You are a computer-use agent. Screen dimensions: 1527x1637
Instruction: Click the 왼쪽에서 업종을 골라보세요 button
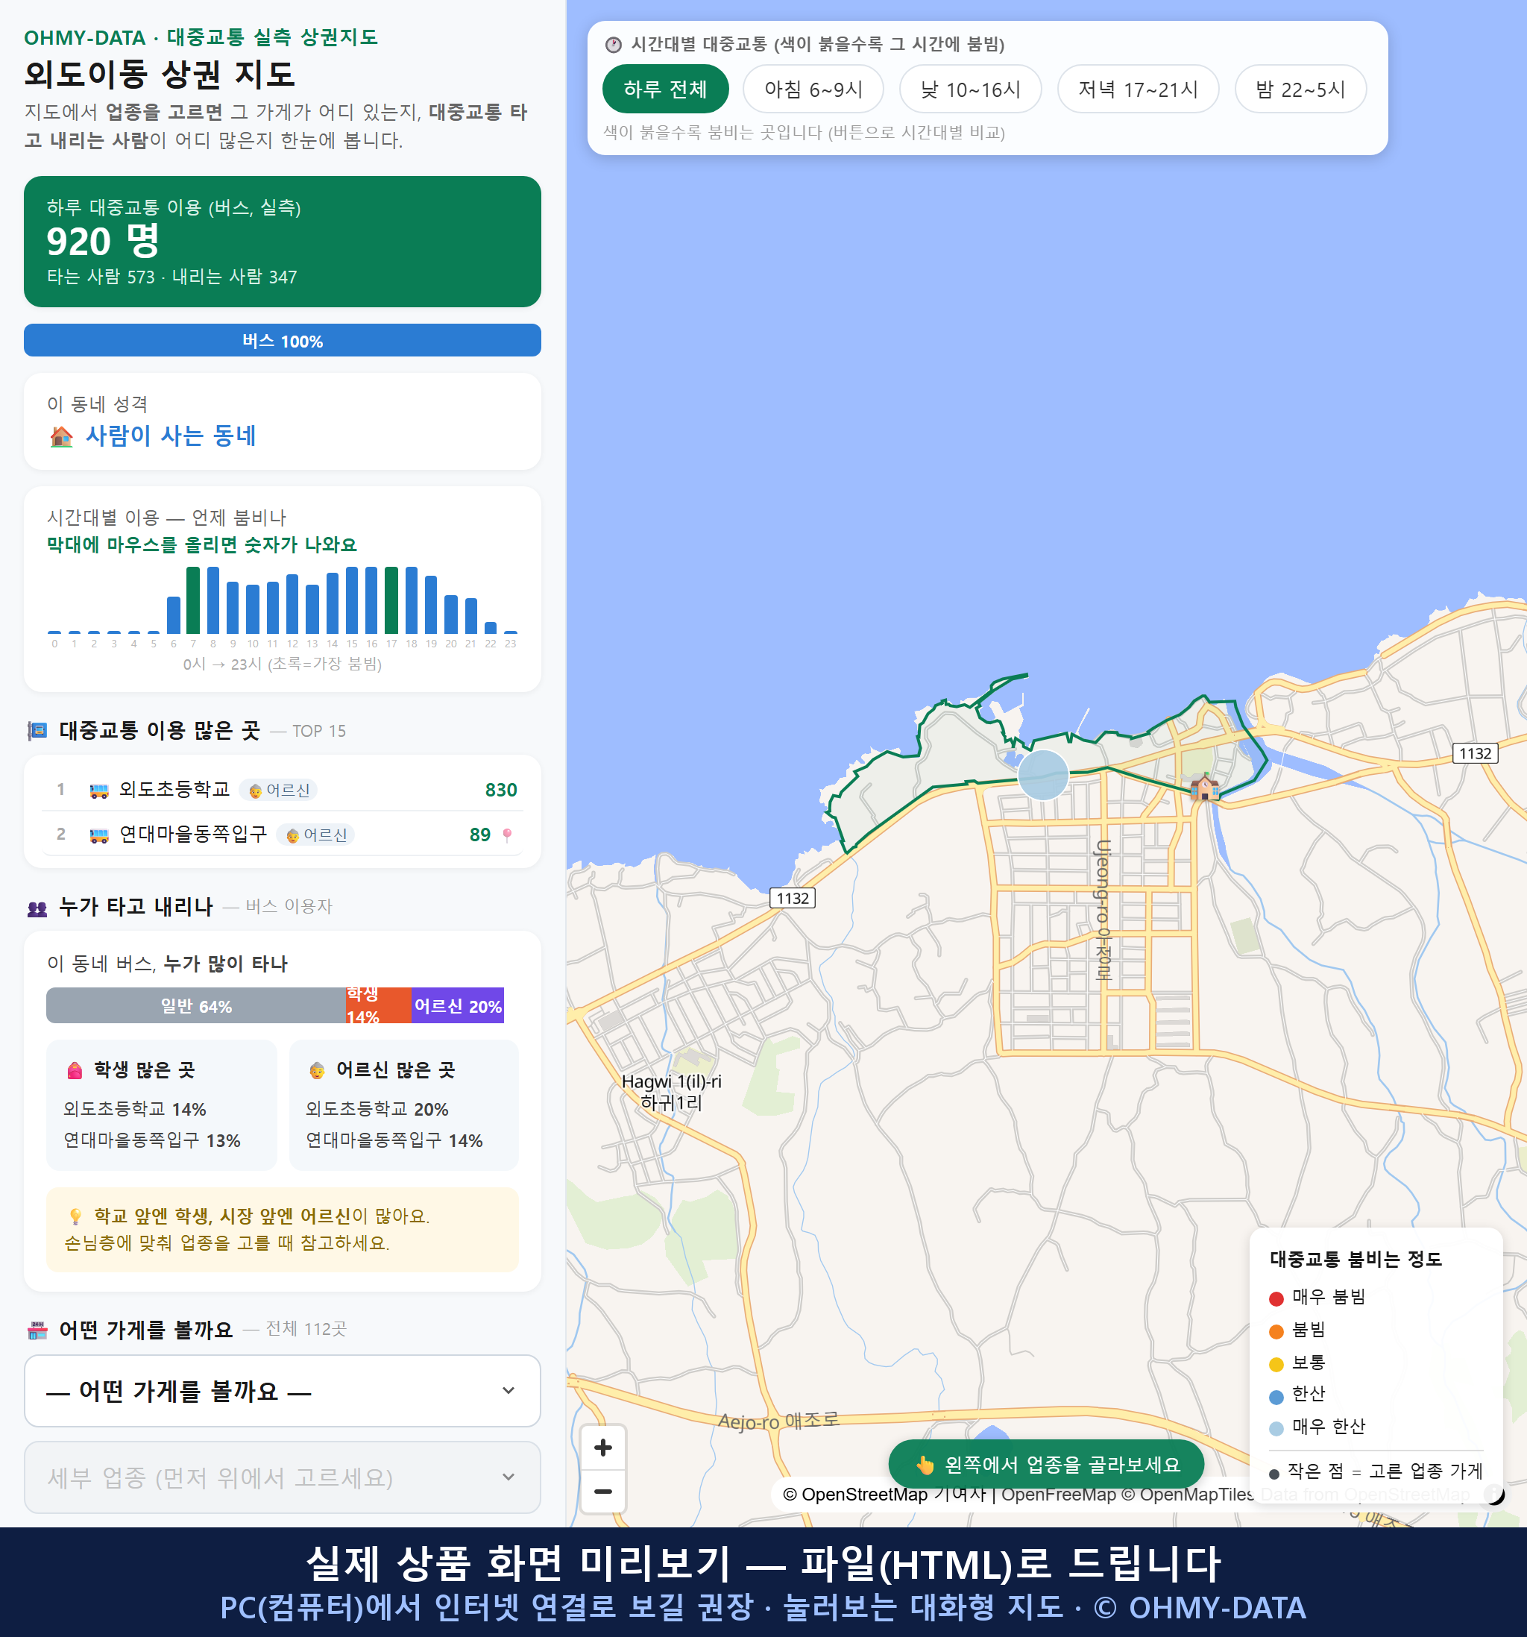click(1046, 1464)
